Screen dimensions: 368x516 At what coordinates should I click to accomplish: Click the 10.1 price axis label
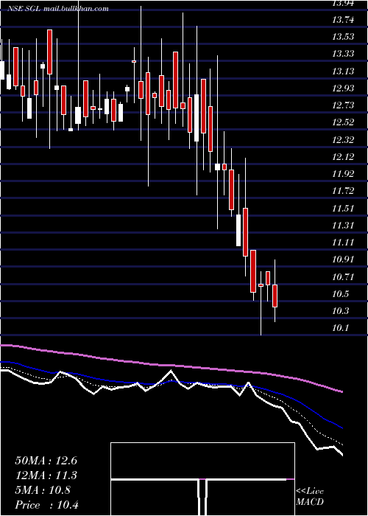[x=340, y=328]
